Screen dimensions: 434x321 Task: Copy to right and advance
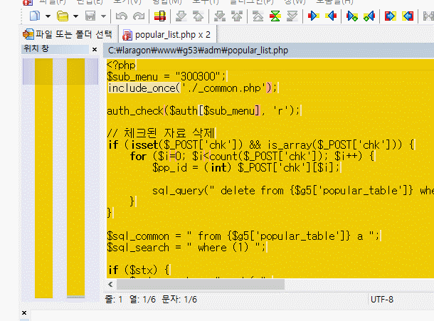(352, 16)
